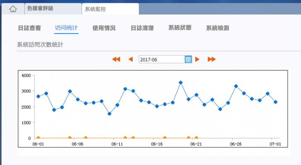Click the orange data point at 06-01
The image size is (301, 165).
click(x=38, y=138)
